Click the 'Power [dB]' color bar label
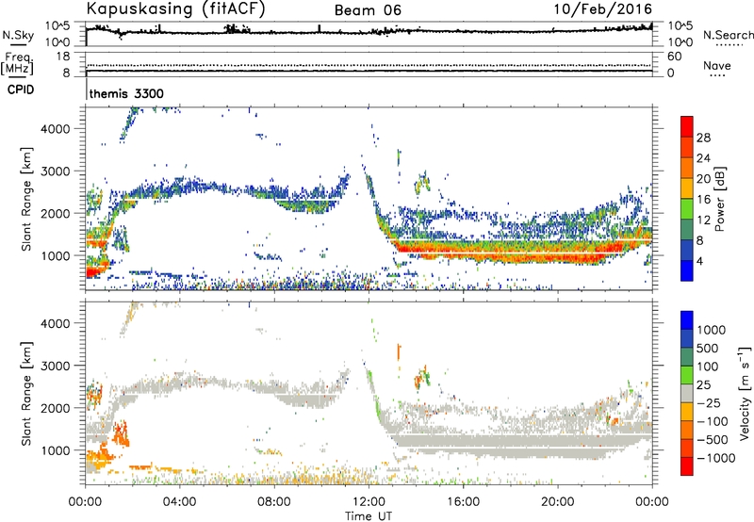Screen dimensions: 754x522 (x=719, y=199)
